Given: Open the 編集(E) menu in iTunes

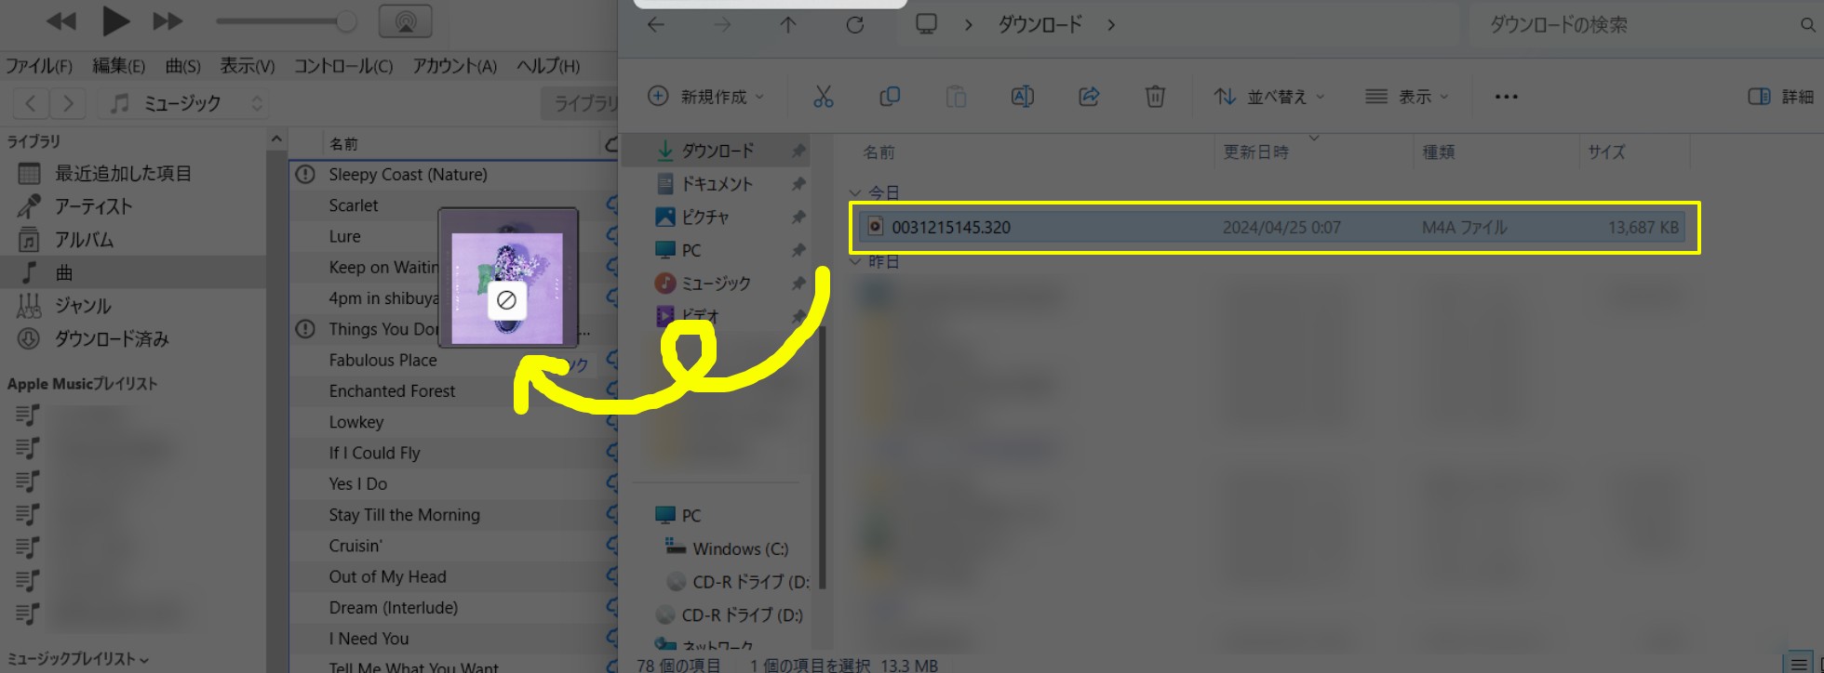Looking at the screenshot, I should point(118,66).
